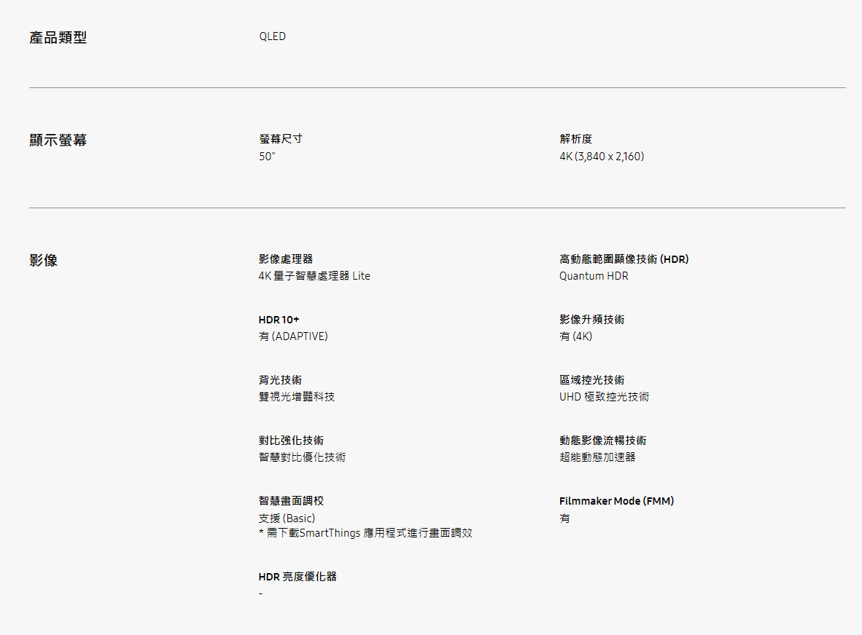Screen dimensions: 862x635
Task: Click the 顯示螢幕 section heading
Action: [58, 141]
